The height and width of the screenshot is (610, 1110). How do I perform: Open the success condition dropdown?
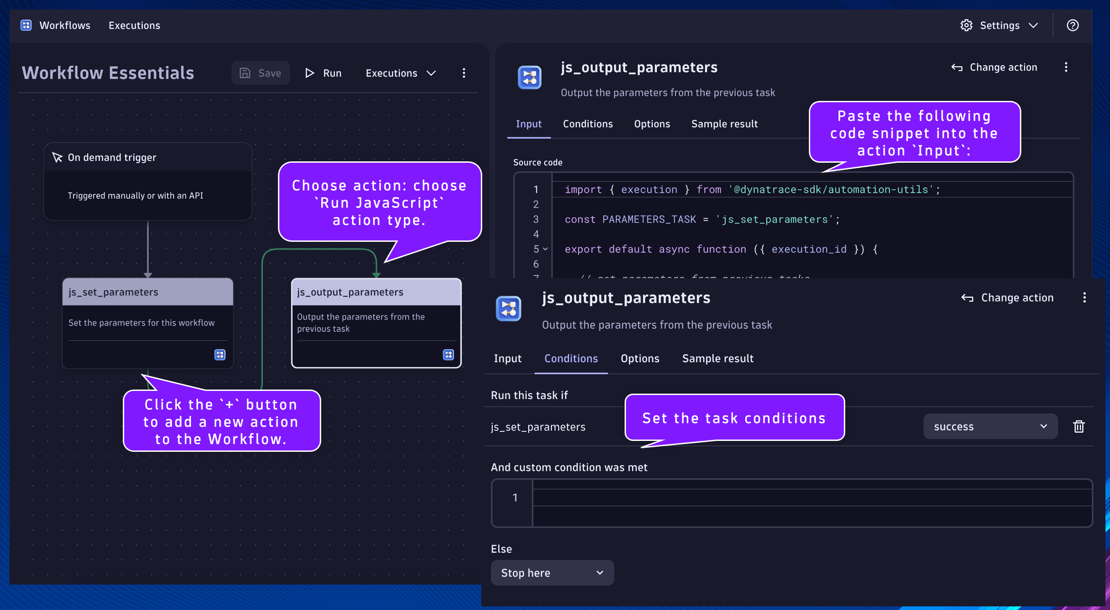pos(990,426)
